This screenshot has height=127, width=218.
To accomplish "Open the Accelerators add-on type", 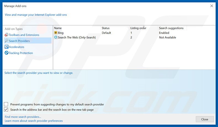I will pyautogui.click(x=17, y=47).
